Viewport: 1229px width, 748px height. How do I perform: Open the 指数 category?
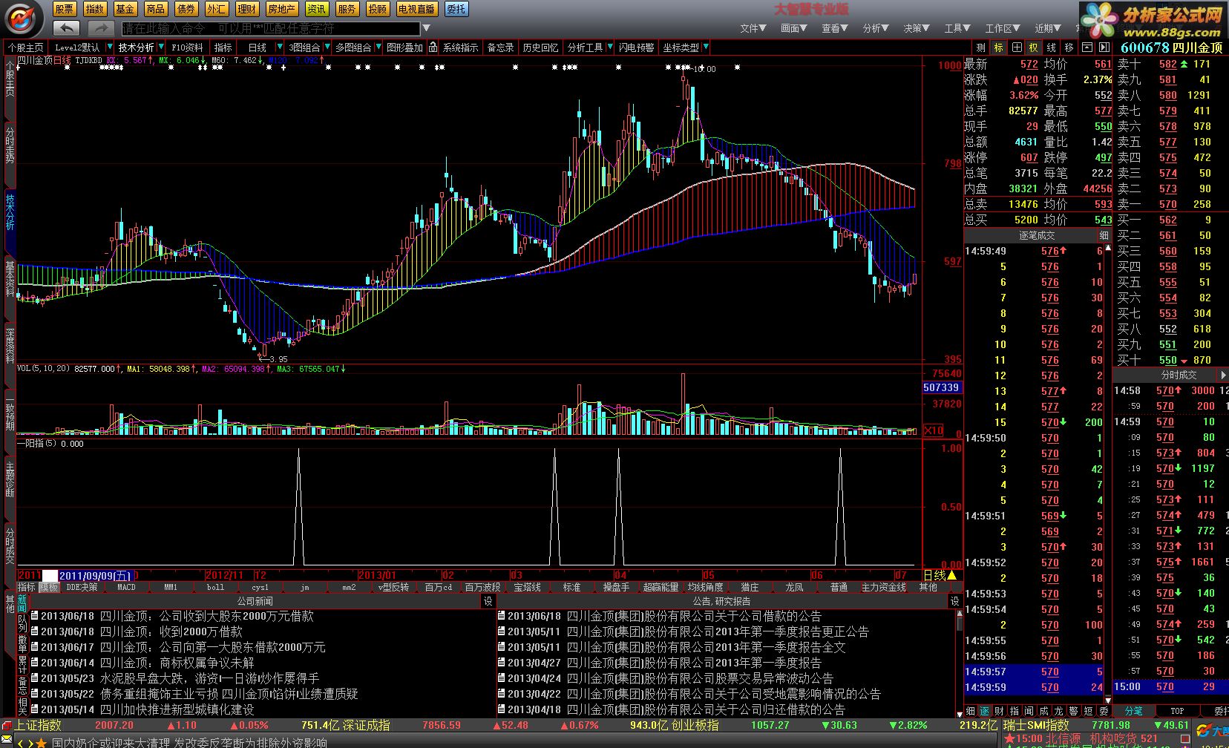point(94,9)
